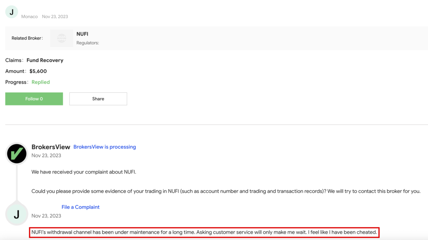Screen dimensions: 428x240
Task: Click the Share button
Action: (x=98, y=99)
